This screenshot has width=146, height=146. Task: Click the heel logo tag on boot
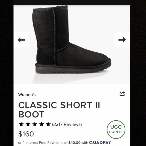(x=37, y=57)
